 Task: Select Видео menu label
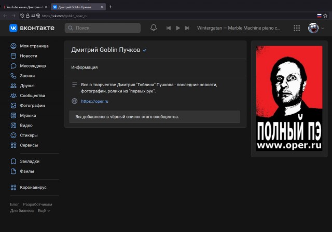(x=26, y=126)
